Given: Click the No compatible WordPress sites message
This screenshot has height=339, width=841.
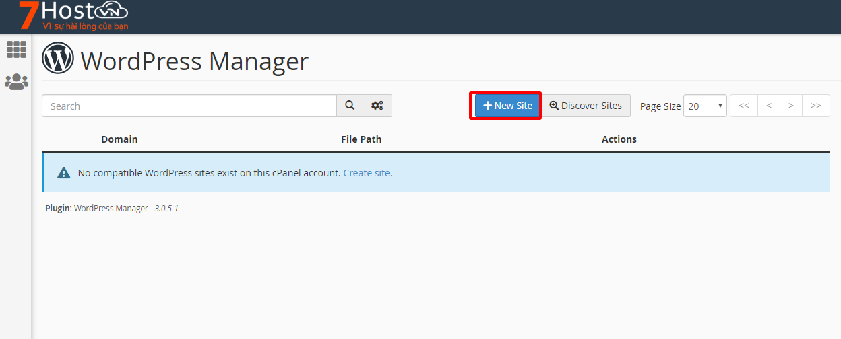Looking at the screenshot, I should pyautogui.click(x=210, y=173).
